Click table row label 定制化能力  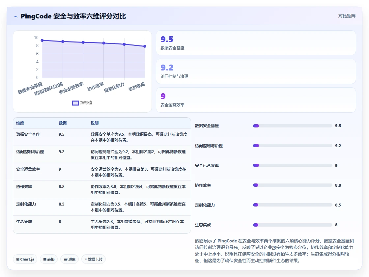pyautogui.click(x=26, y=204)
